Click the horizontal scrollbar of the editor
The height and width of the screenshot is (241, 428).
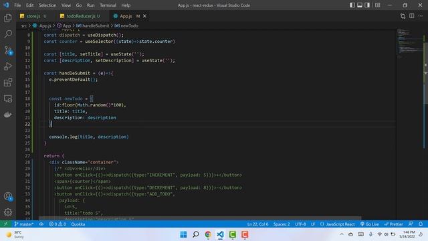click(200, 218)
